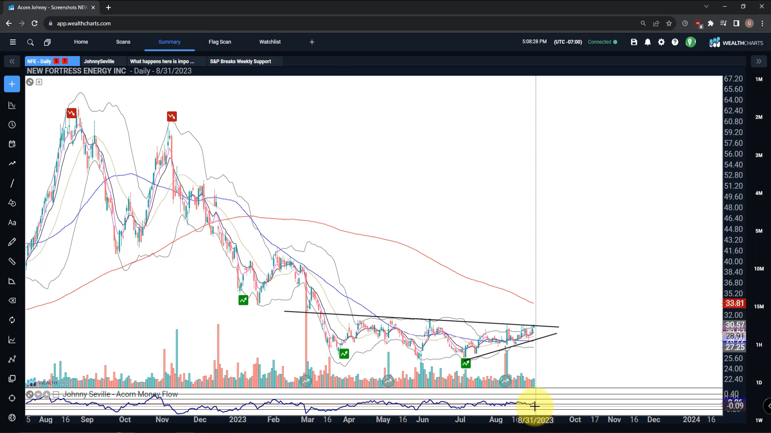
Task: Open the Watchlist tab
Action: (270, 42)
